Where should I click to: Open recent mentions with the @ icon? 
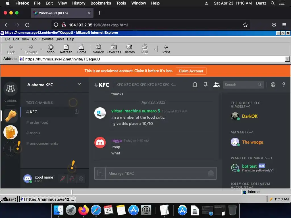[x=273, y=85]
